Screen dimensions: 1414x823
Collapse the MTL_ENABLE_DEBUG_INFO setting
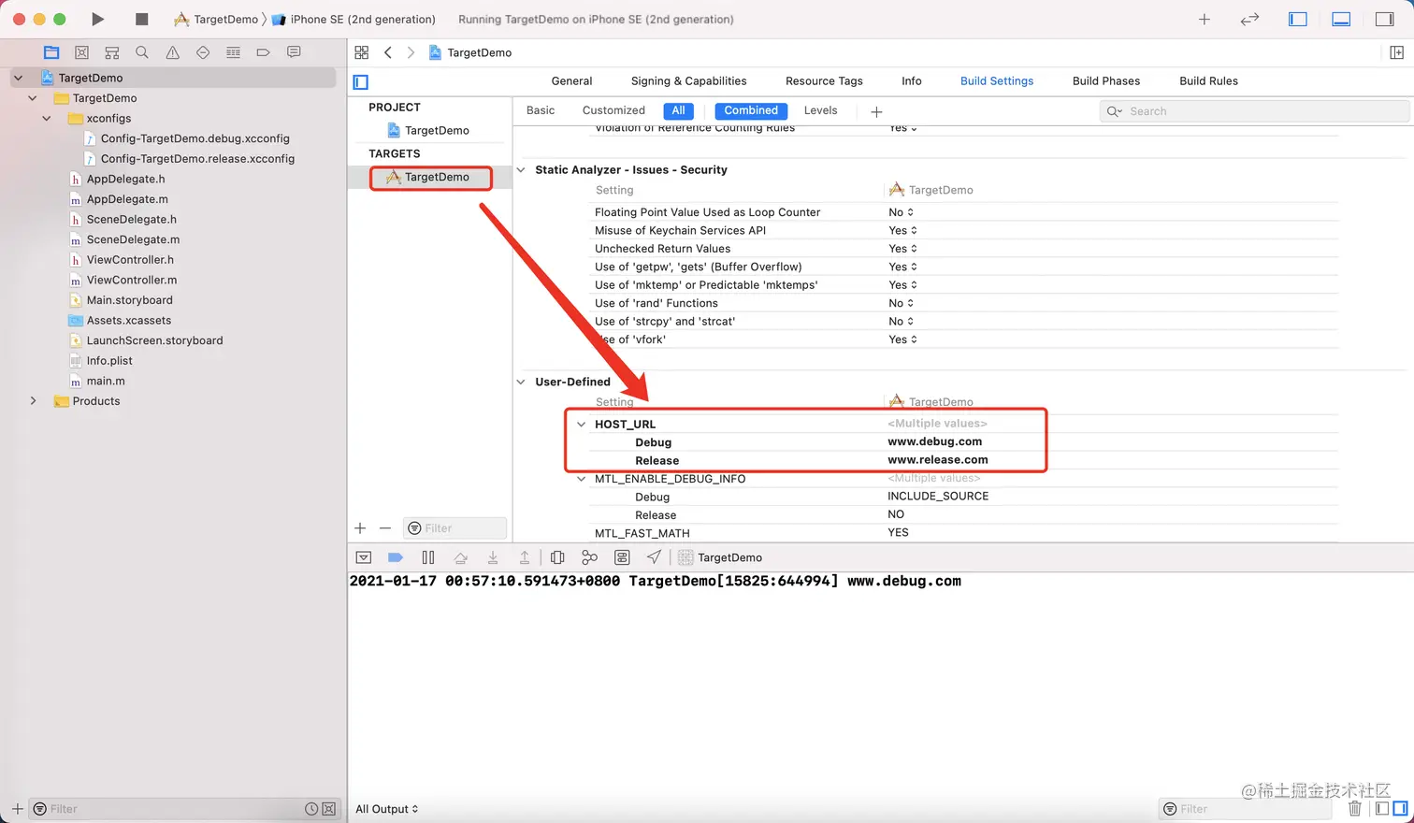582,479
